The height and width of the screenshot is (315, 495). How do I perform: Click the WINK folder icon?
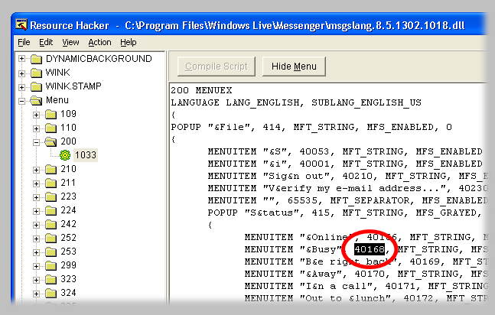click(36, 73)
